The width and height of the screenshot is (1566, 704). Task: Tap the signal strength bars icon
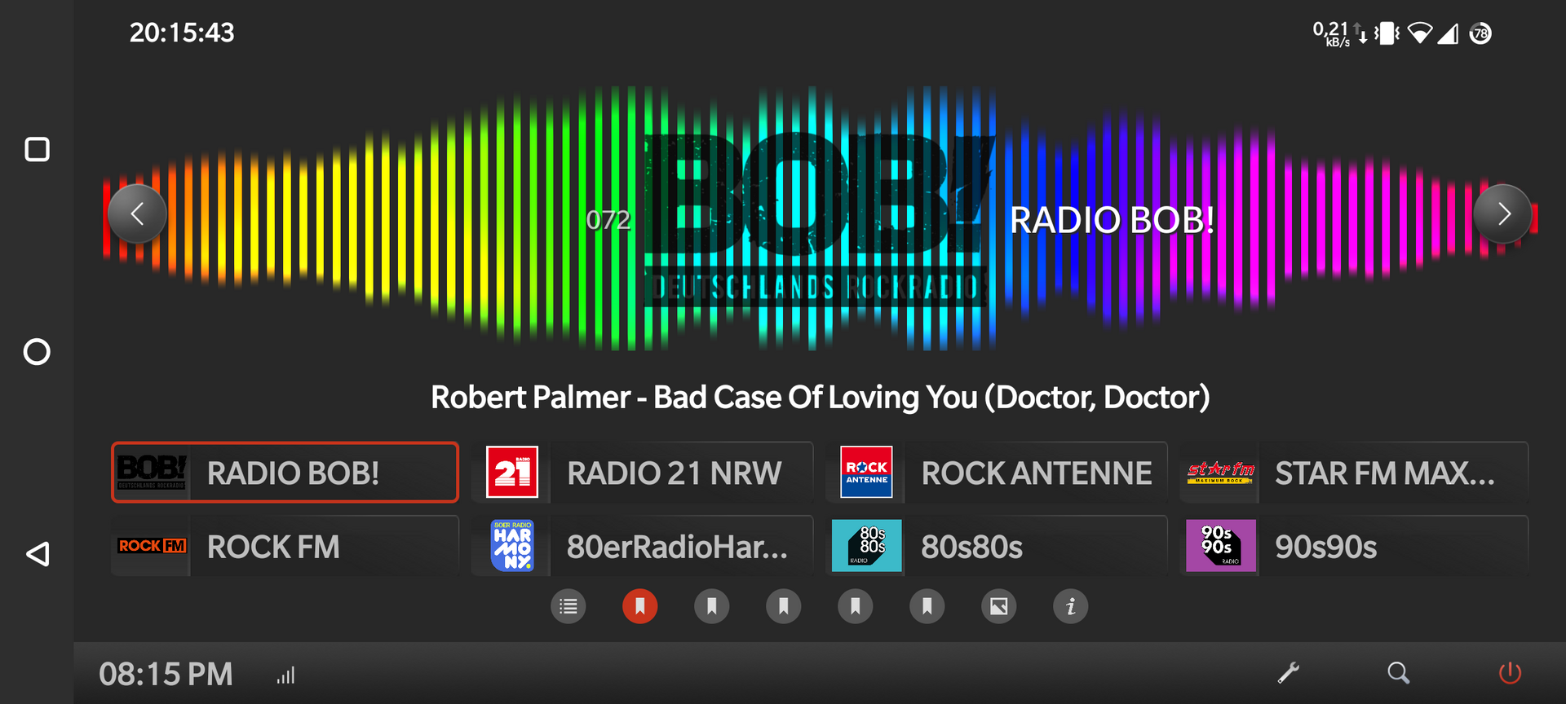click(x=285, y=675)
